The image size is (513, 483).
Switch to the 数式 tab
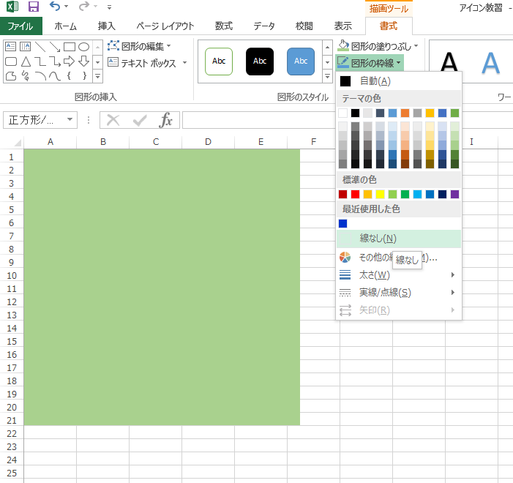[x=224, y=26]
